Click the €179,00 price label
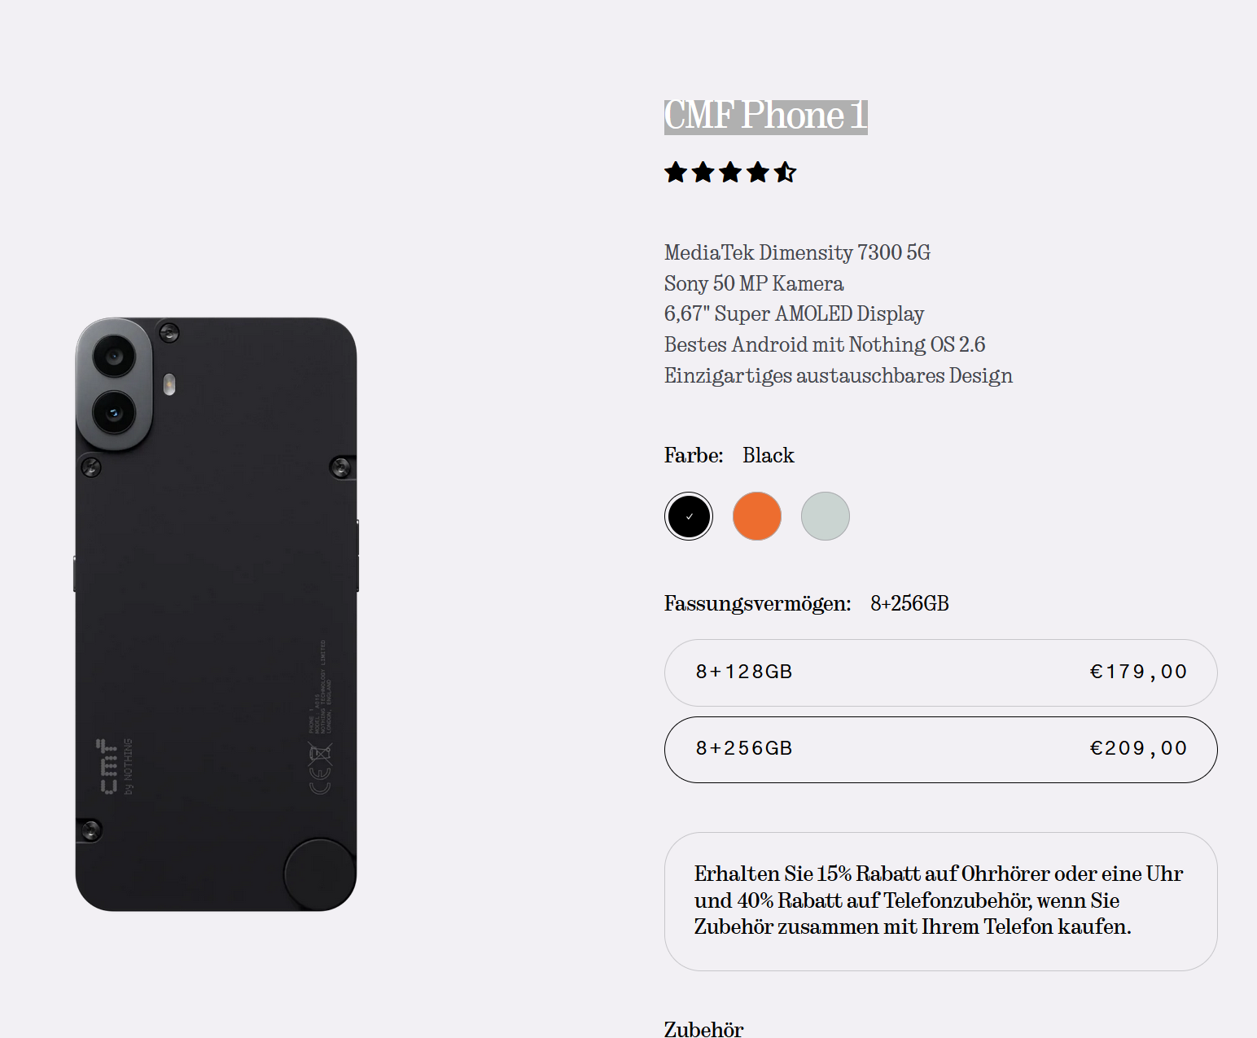Image resolution: width=1257 pixels, height=1038 pixels. (x=1138, y=672)
